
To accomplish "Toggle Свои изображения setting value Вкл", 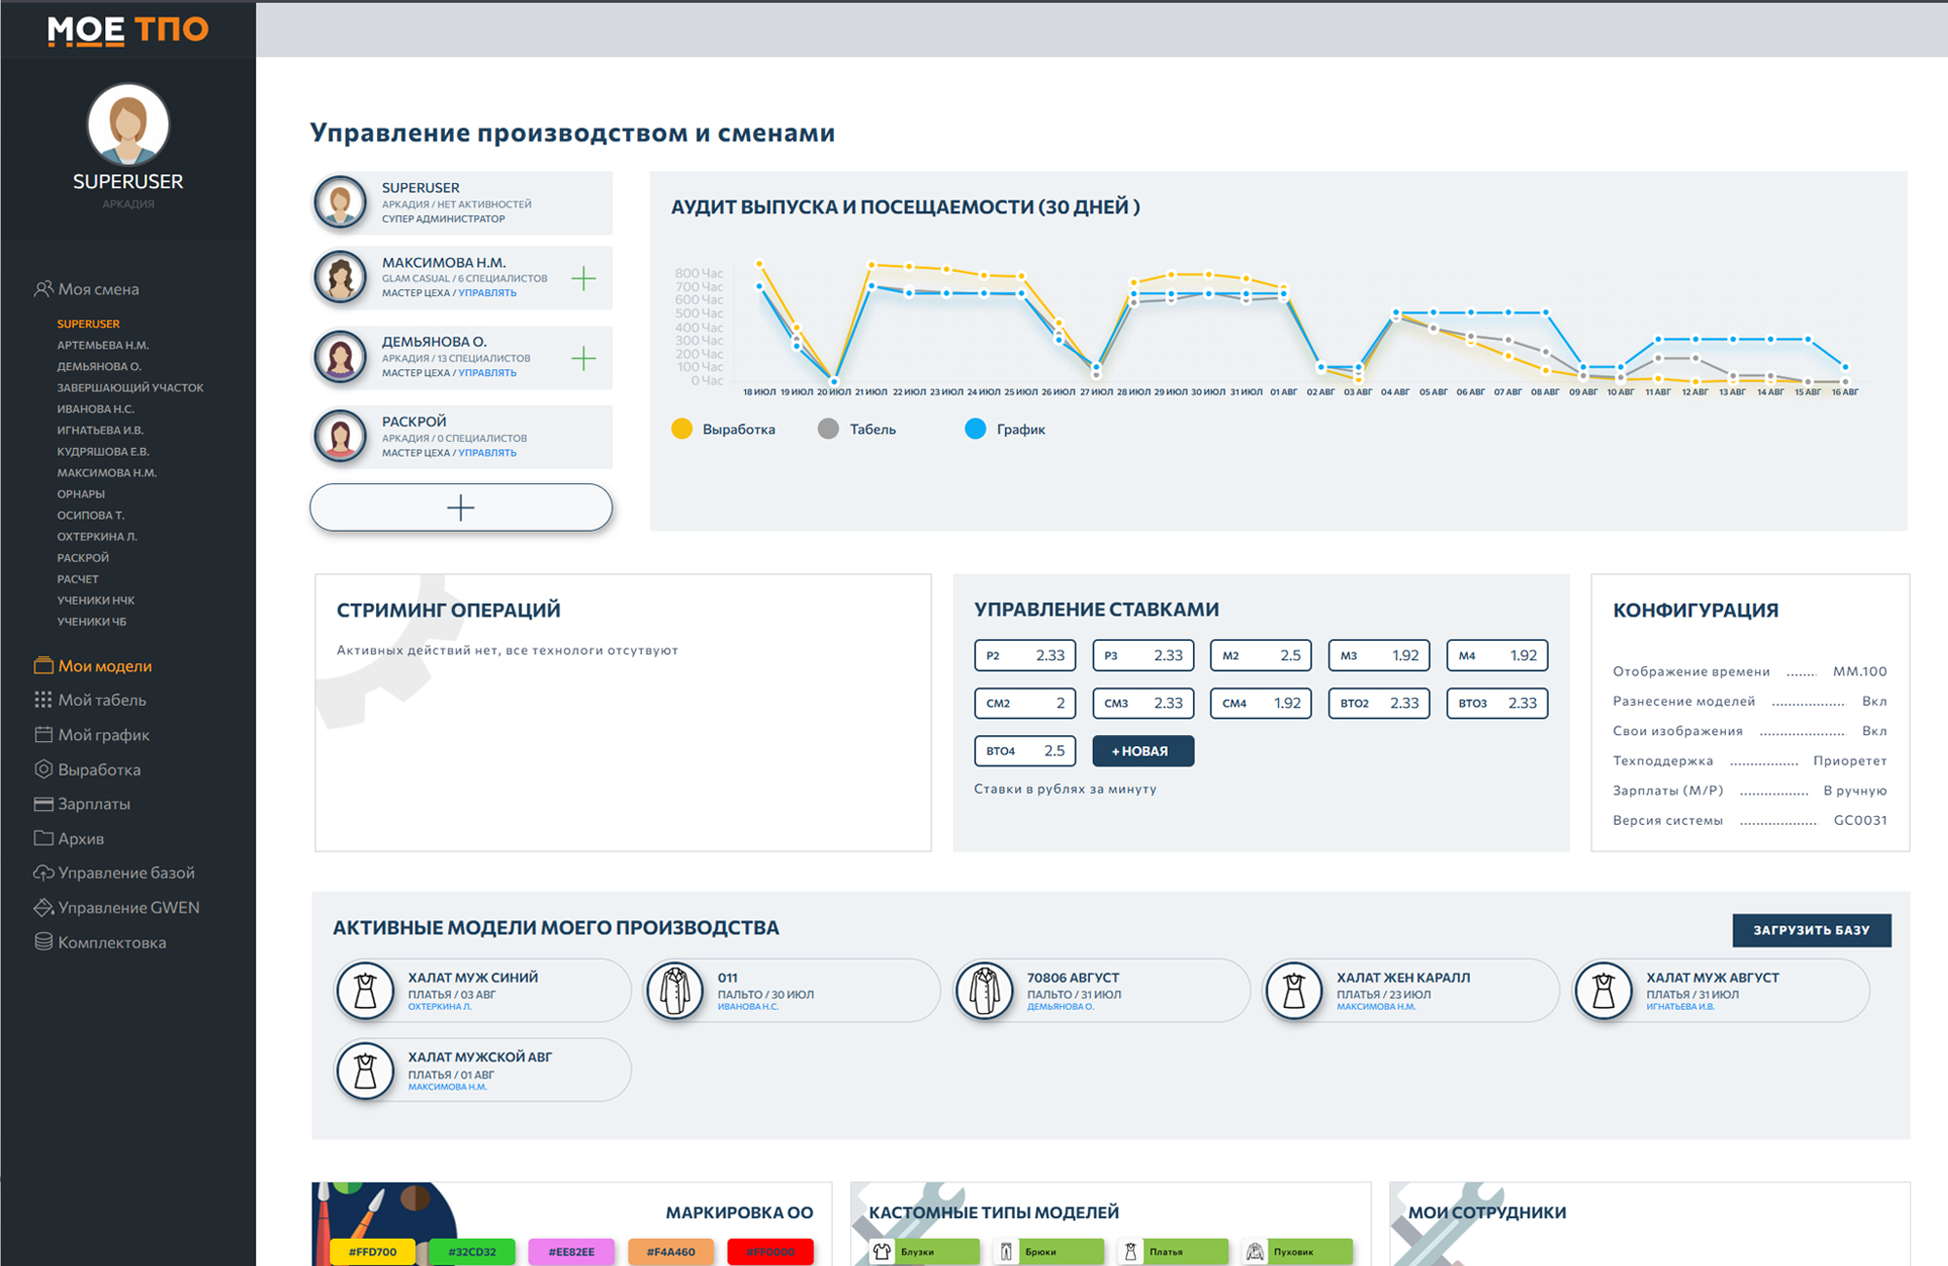I will 1874,731.
